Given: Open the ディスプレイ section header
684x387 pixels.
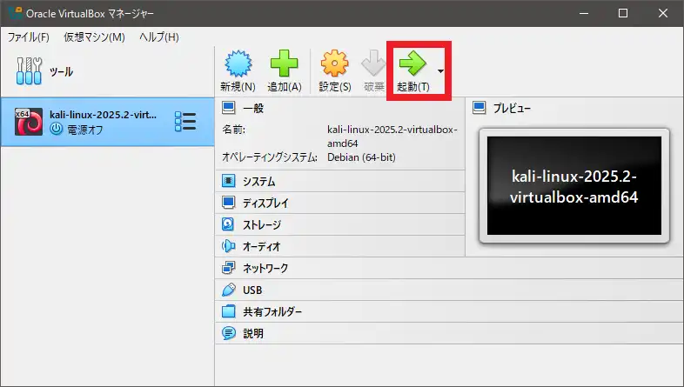Looking at the screenshot, I should tap(340, 203).
